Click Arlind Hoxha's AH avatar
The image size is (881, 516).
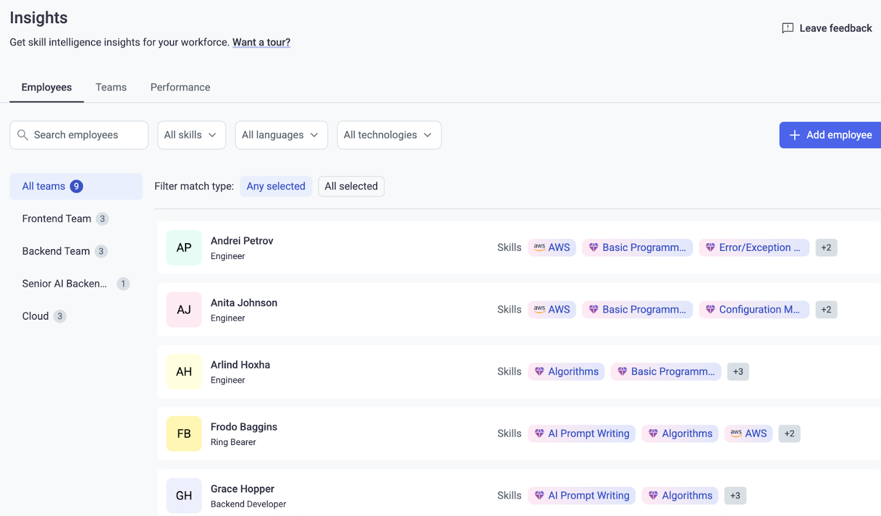tap(184, 372)
